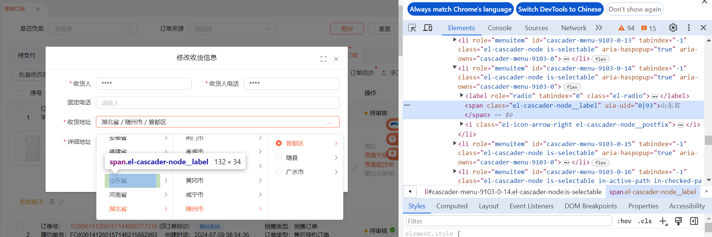Screen dimensions: 712x237
Task: Expand the cascader-menu-9103-0-13 li node
Action: point(455,39)
